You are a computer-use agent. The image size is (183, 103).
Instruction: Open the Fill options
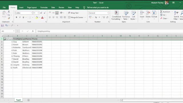click(x=163, y=15)
